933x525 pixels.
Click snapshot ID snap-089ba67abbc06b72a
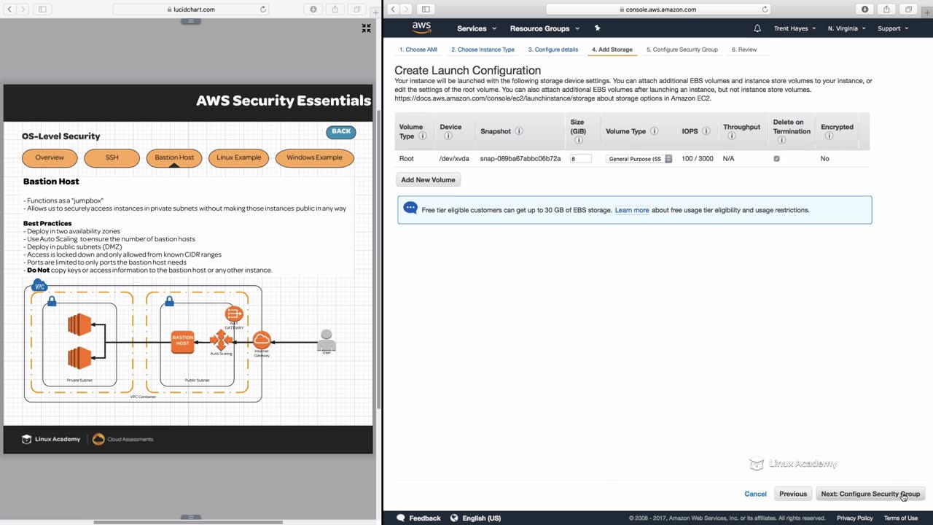pyautogui.click(x=520, y=158)
